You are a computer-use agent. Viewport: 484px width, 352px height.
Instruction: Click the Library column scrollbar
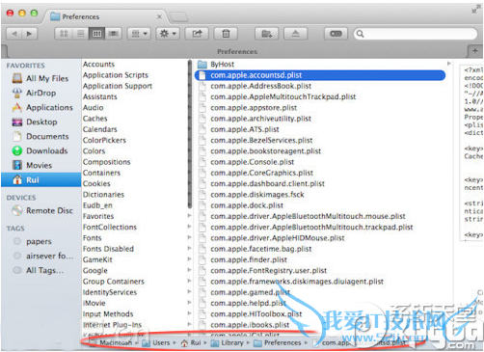[190, 133]
